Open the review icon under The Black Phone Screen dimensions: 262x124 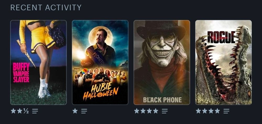coord(165,111)
